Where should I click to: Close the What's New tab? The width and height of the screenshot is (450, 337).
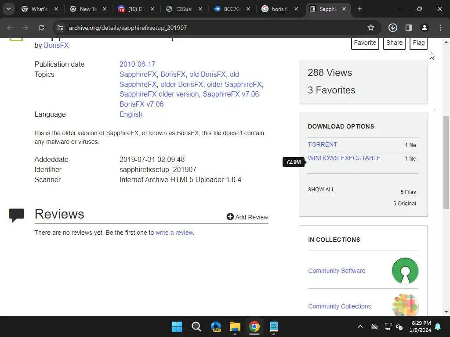[56, 9]
